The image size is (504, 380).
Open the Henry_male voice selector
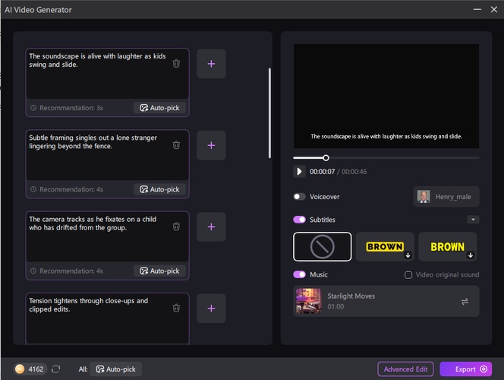(x=446, y=197)
